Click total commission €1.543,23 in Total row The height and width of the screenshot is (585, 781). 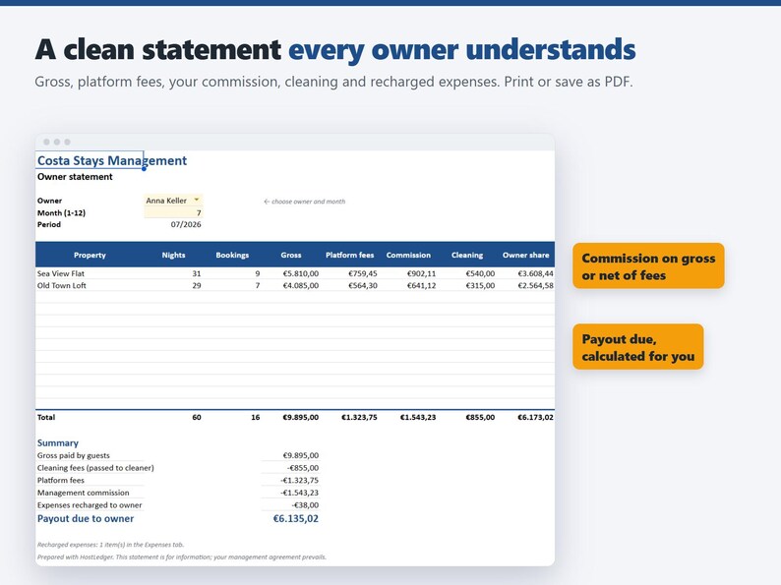(x=418, y=417)
